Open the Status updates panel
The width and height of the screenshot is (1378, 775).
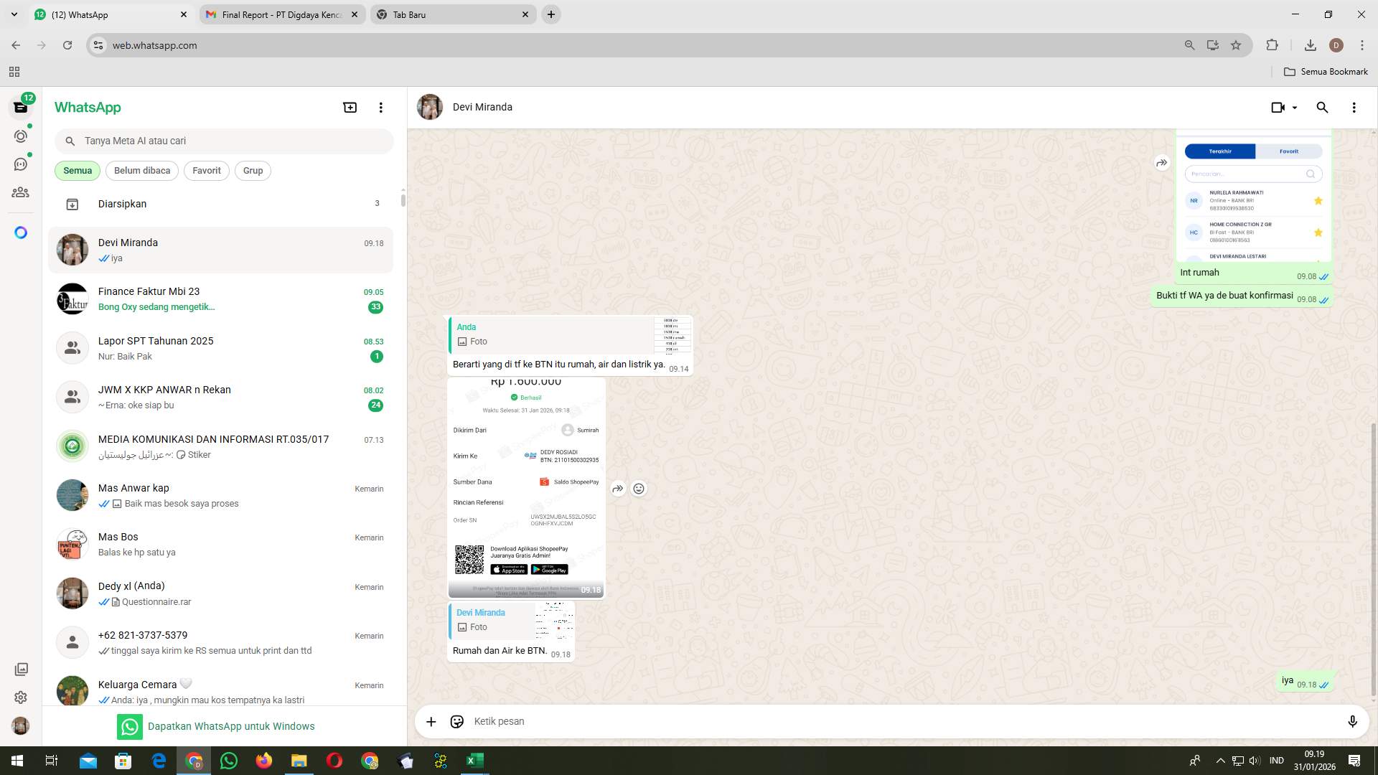point(21,136)
